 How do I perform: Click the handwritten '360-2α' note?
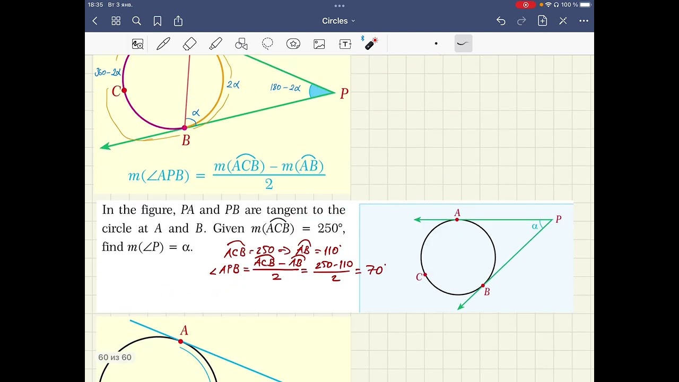coord(108,73)
